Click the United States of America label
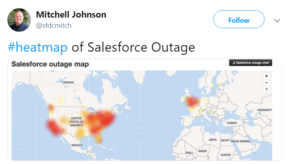286x164 pixels. pos(77,122)
